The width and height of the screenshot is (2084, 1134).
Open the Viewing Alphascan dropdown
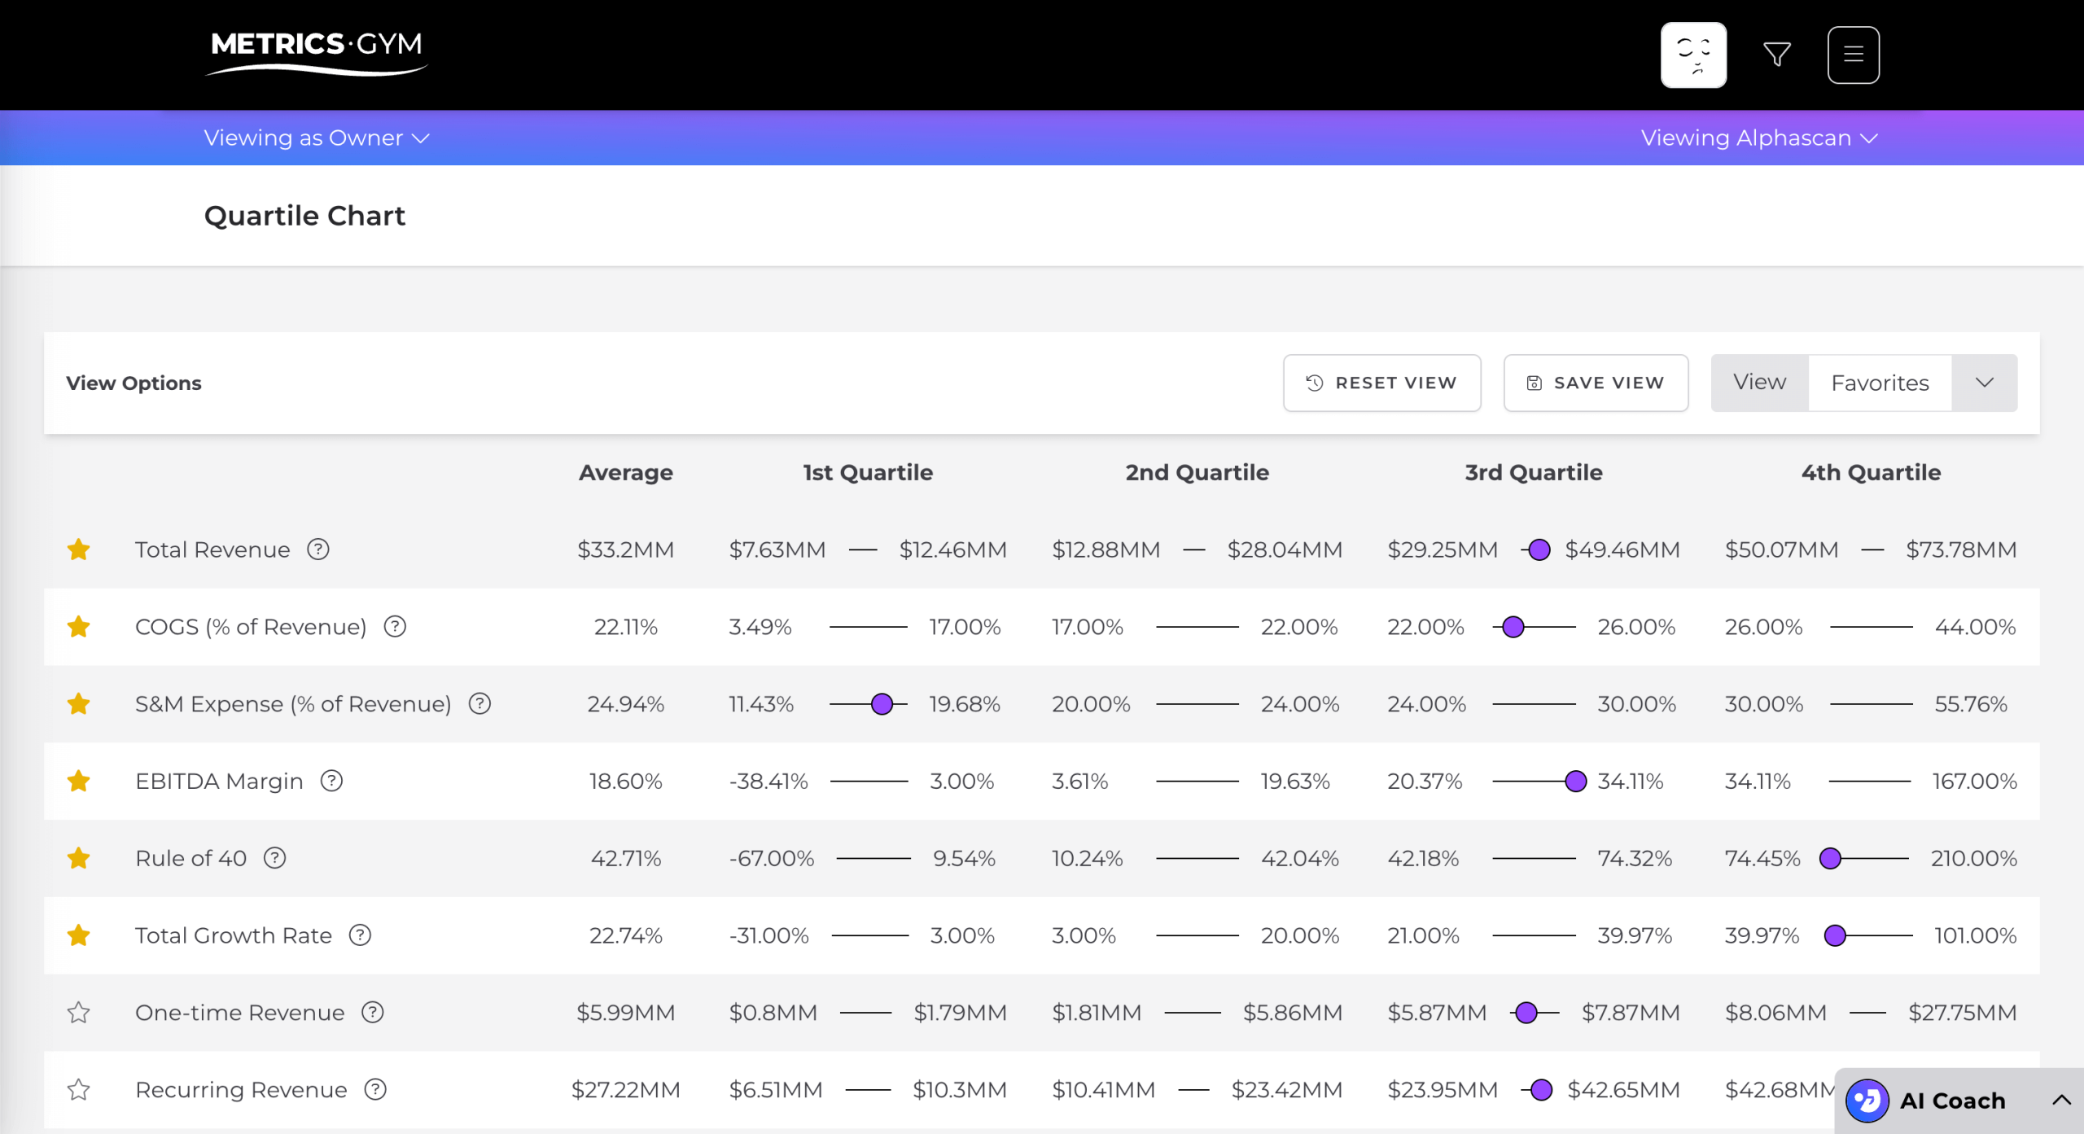[x=1758, y=138]
